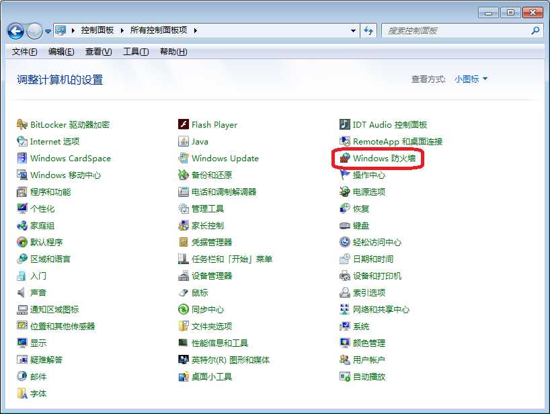550x414 pixels.
Task: Open the 桌面小工具 link
Action: point(212,376)
